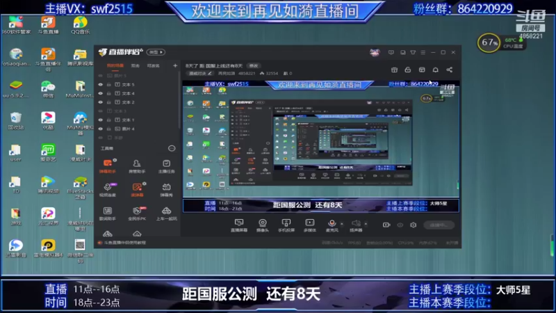Viewport: 556px width, 313px height.
Task: Add a 摄像头 camera source
Action: point(263,225)
